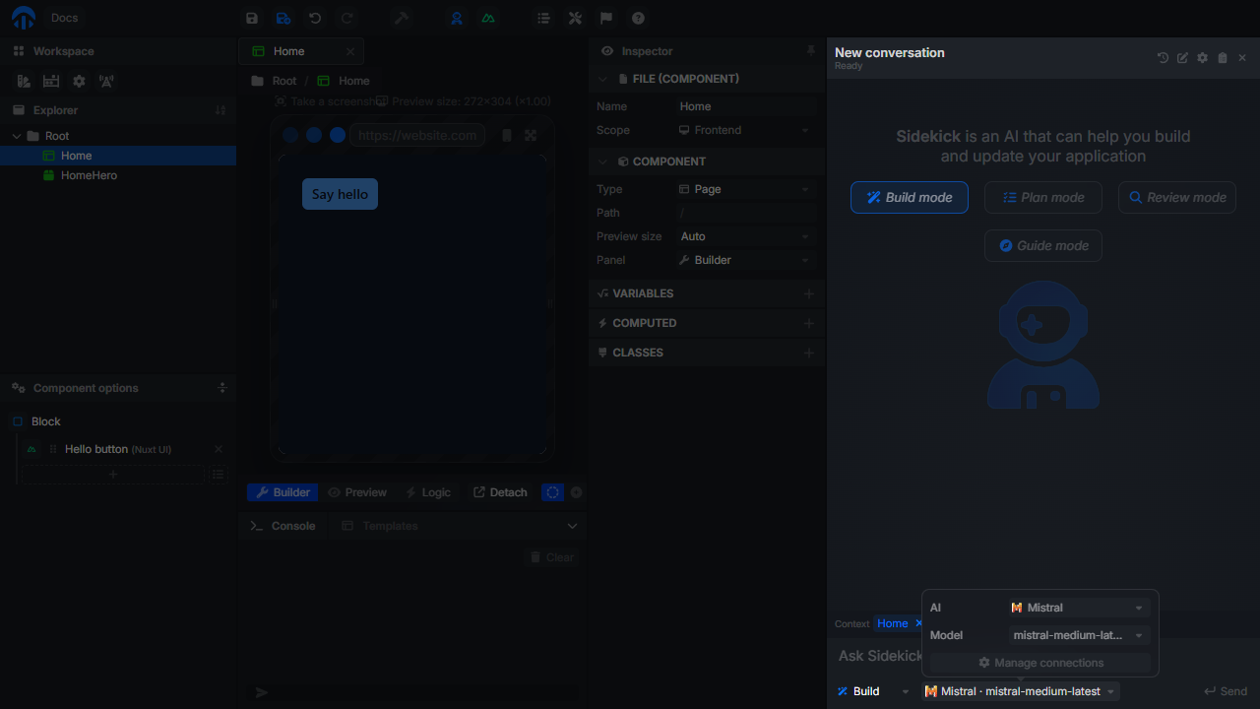Click the Say hello button in preview
The height and width of the screenshot is (709, 1260).
(340, 194)
